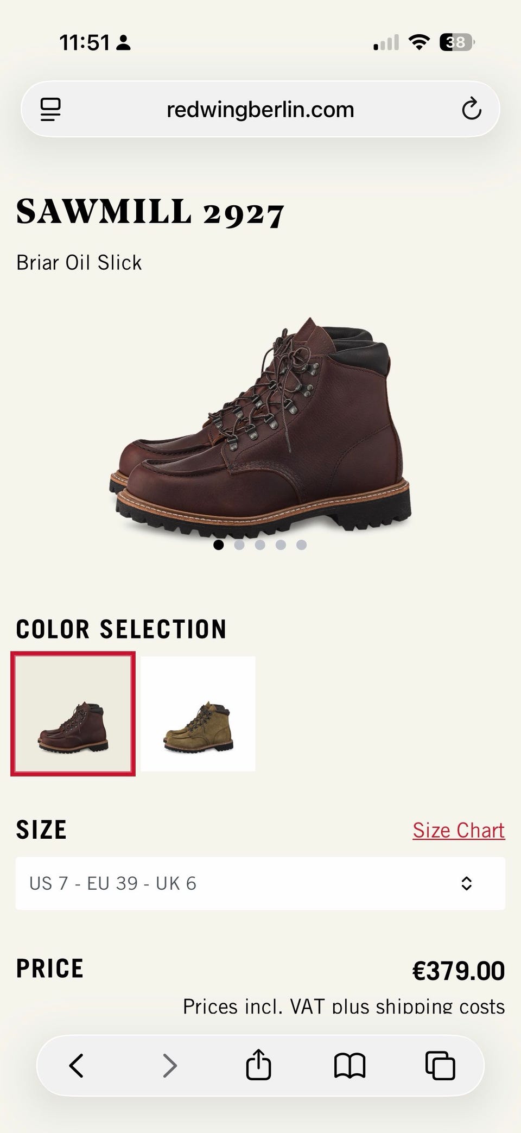This screenshot has width=521, height=1133.
Task: Open the Safari share sheet
Action: pos(258,1064)
